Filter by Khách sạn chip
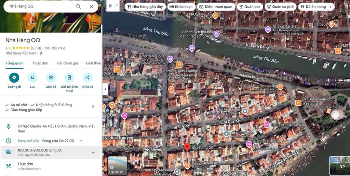Viewport: 350px width, 176px height. point(181,7)
